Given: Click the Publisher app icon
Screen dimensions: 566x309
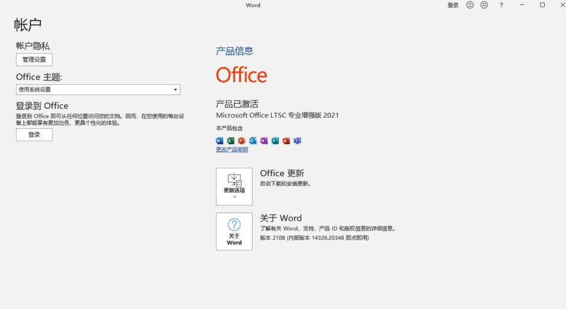Looking at the screenshot, I should pyautogui.click(x=275, y=141).
